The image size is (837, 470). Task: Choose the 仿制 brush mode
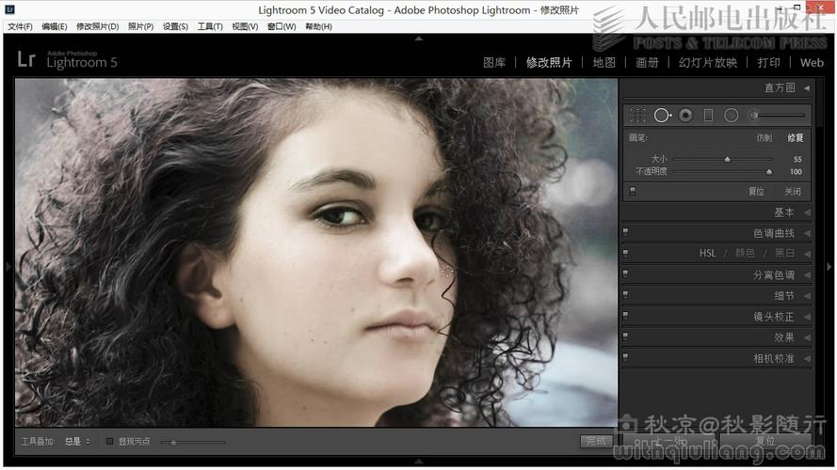(764, 138)
